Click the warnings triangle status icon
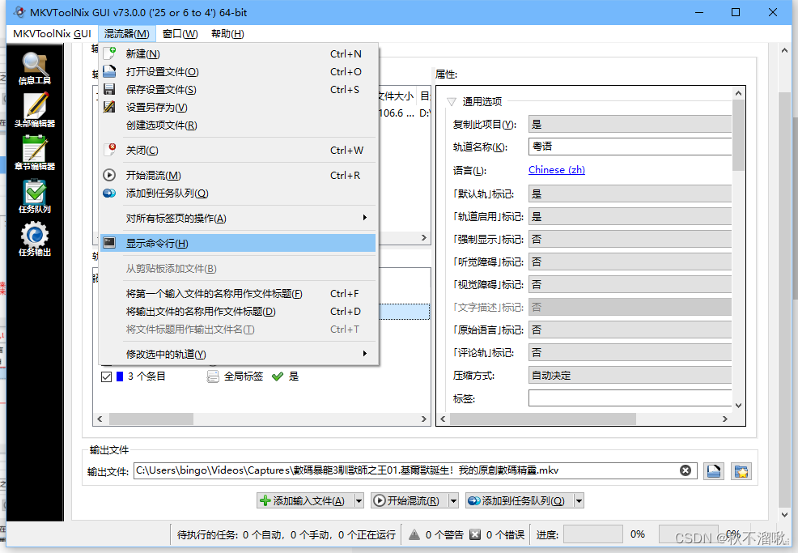The height and width of the screenshot is (553, 798). click(x=414, y=534)
